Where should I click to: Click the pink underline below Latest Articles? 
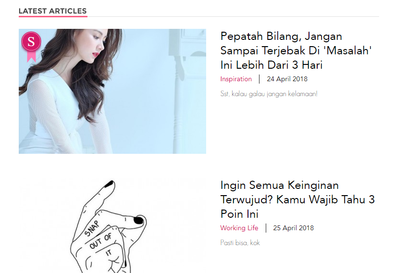click(53, 16)
